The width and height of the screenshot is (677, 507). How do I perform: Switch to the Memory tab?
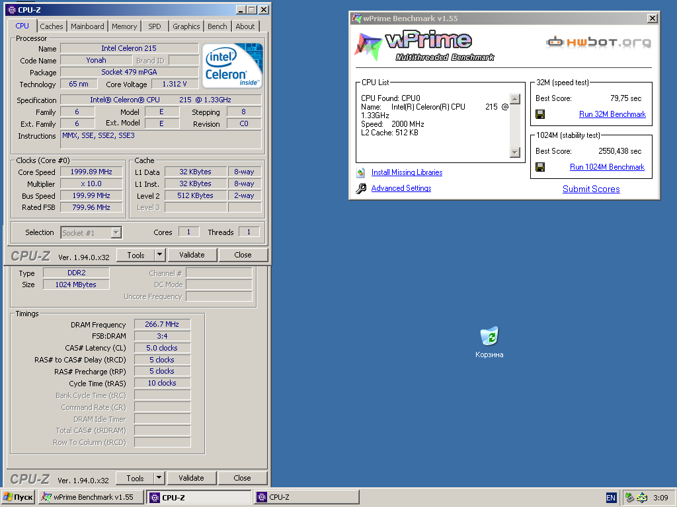click(x=124, y=26)
